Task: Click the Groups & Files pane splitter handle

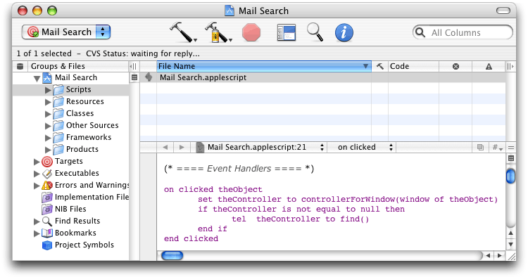Action: [134, 67]
